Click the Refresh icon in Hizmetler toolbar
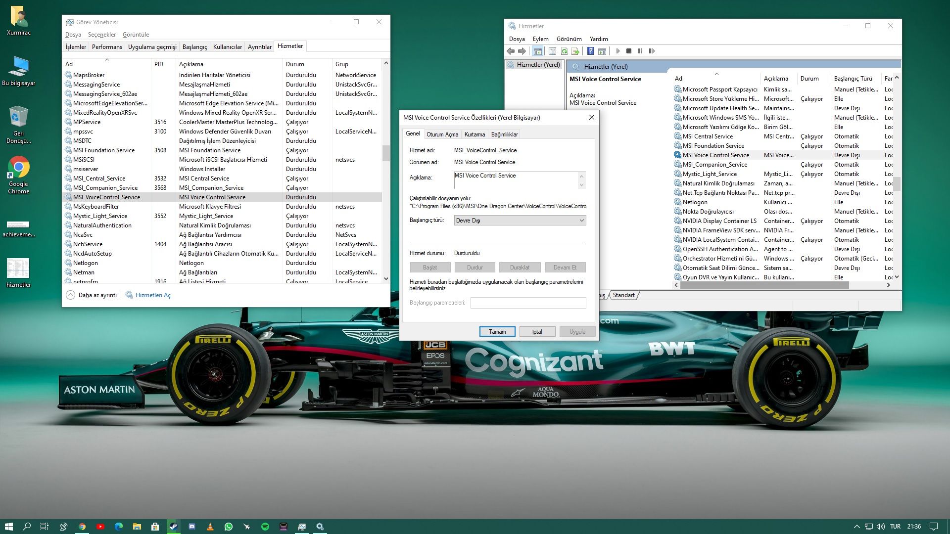 [x=564, y=51]
